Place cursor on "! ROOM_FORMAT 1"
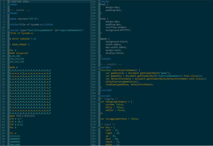The width and height of the screenshot is (213, 146). (x=19, y=44)
